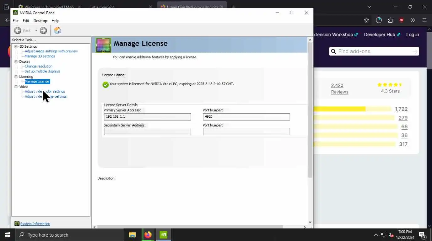Click the search arrow in Find add-ons

(x=415, y=51)
